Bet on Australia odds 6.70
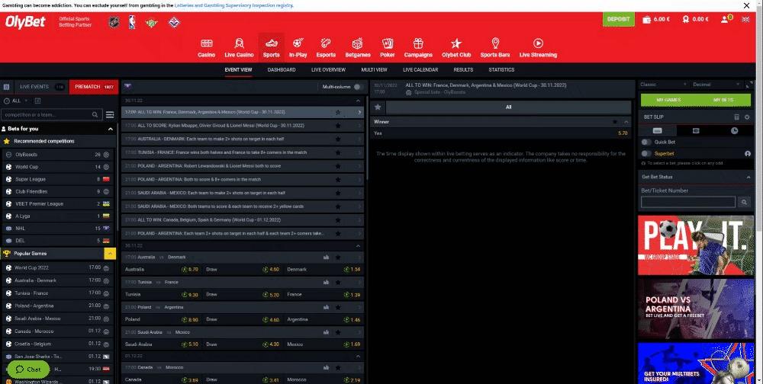The image size is (763, 384). pyautogui.click(x=190, y=269)
